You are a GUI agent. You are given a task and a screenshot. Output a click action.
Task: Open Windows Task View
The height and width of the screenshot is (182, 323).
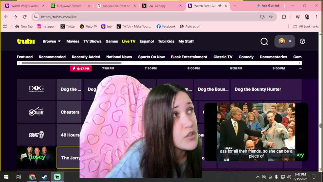coord(19,177)
